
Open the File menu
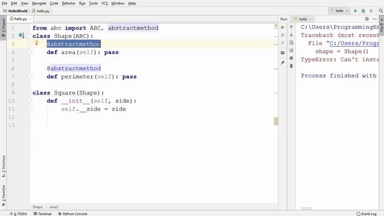[4, 3]
